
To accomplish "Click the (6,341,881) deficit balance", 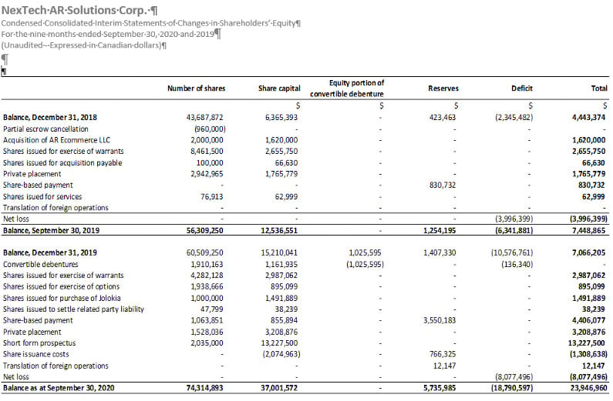I will [x=514, y=231].
